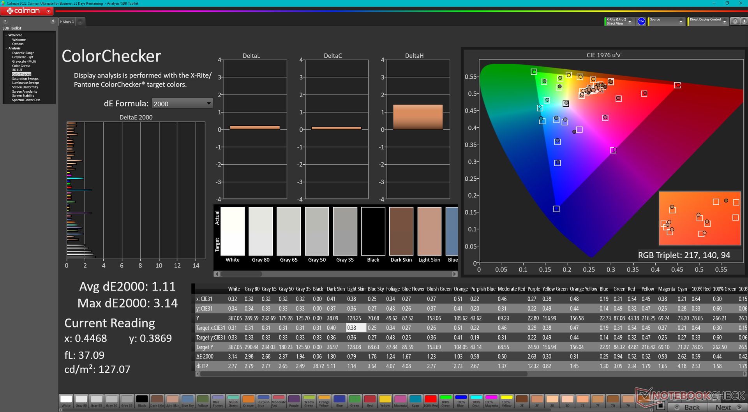Click the White column header in data table
This screenshot has width=748, height=412.
(x=234, y=289)
